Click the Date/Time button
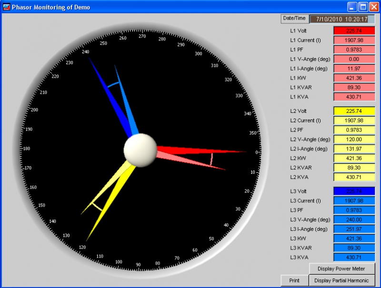This screenshot has width=381, height=288. 294,19
